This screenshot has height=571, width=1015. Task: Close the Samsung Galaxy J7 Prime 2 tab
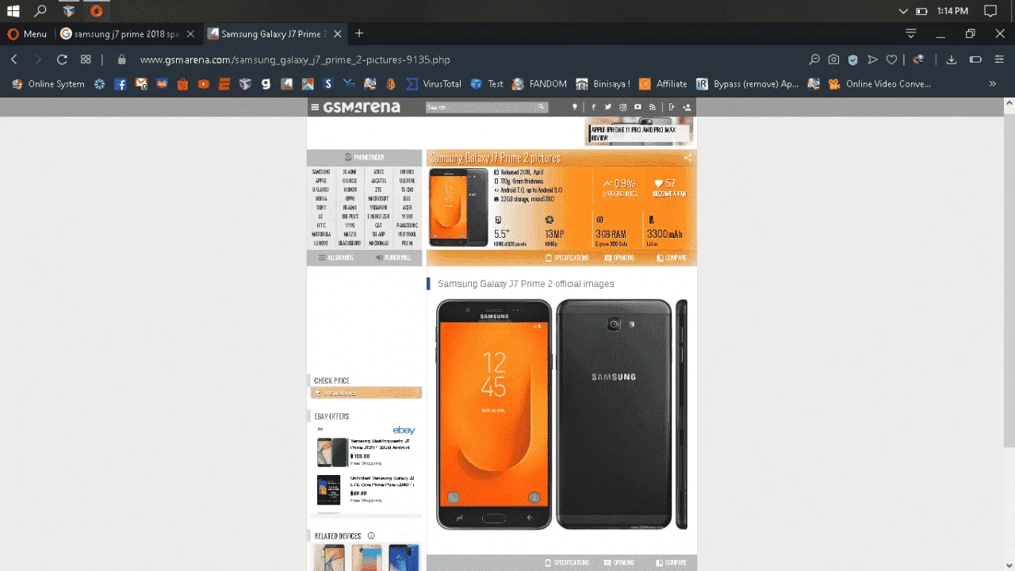[x=338, y=34]
